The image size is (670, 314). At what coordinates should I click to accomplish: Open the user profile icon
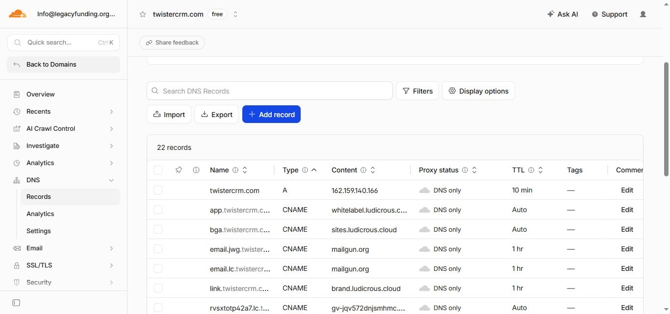643,14
